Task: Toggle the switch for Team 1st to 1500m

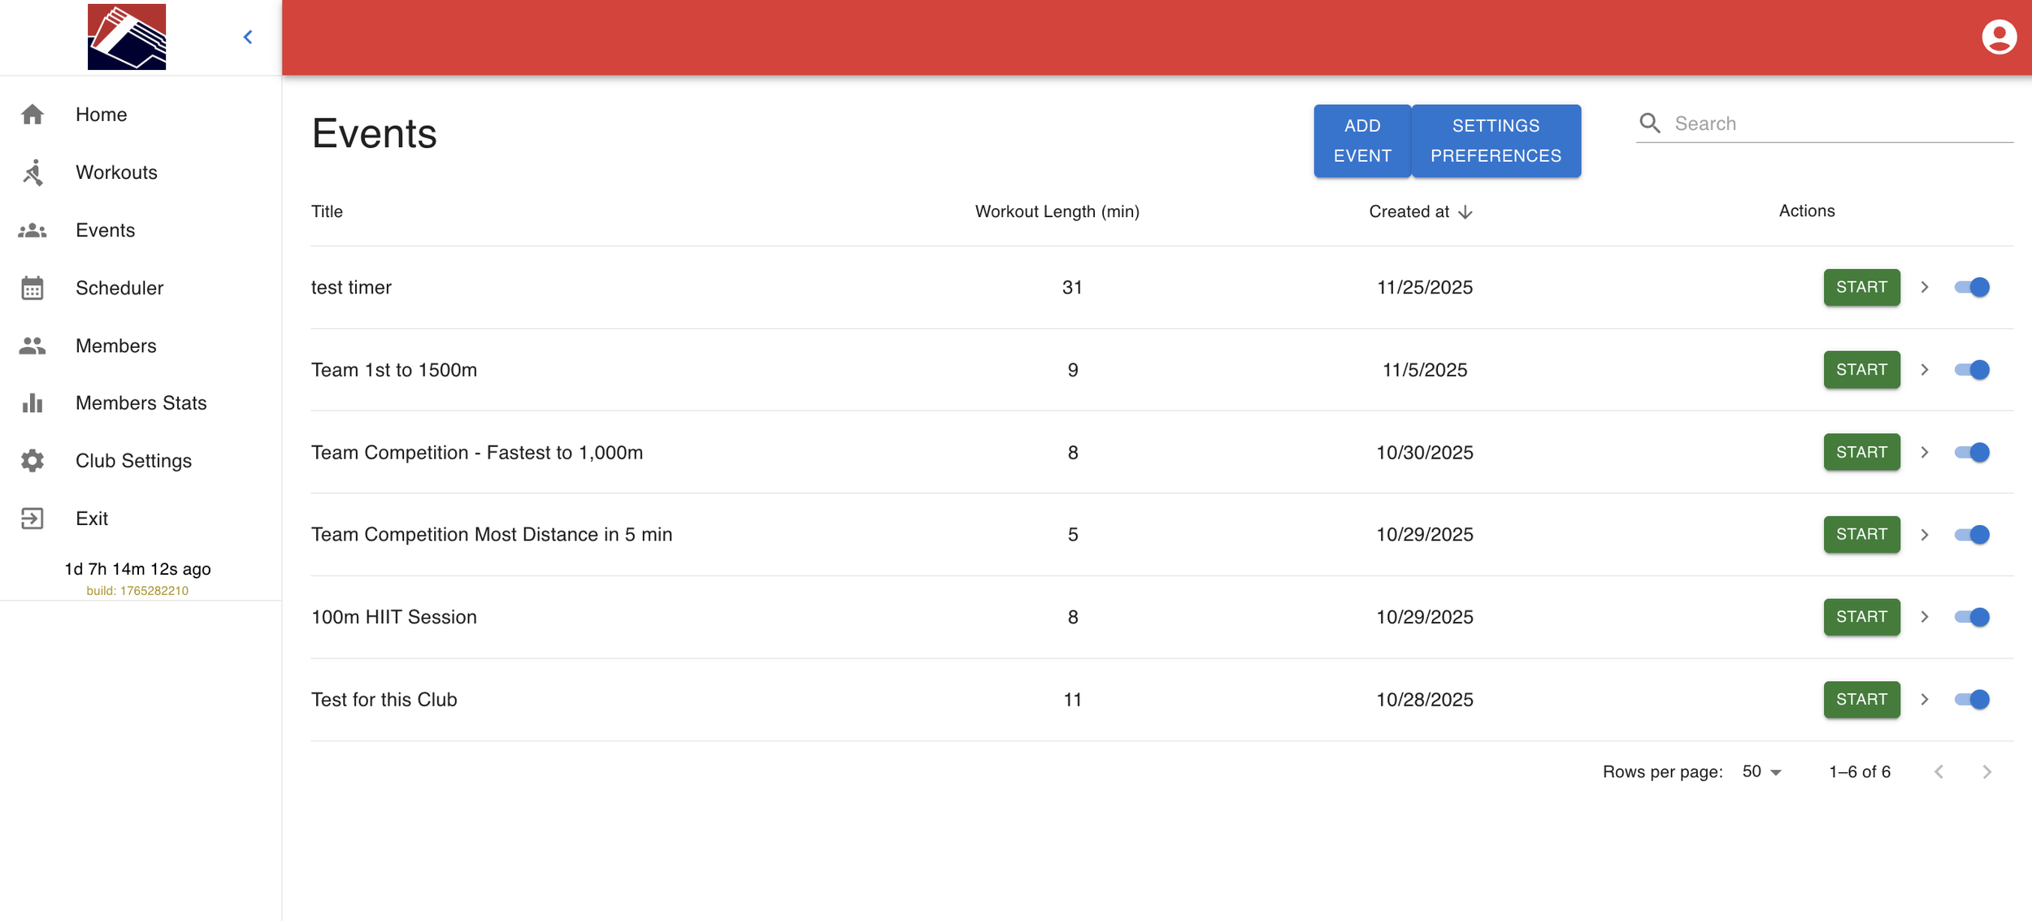Action: click(1972, 370)
